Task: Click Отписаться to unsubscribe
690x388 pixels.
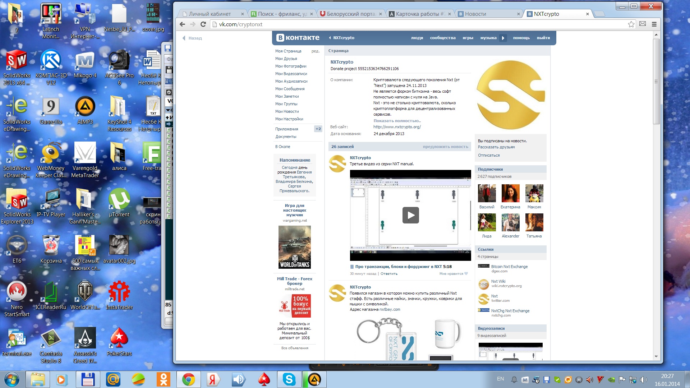Action: 488,155
